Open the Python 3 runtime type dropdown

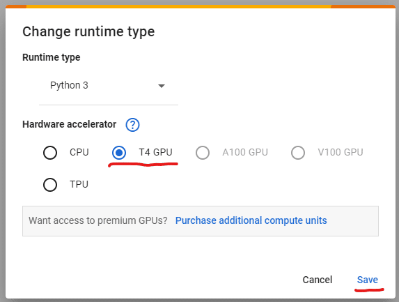pos(109,86)
